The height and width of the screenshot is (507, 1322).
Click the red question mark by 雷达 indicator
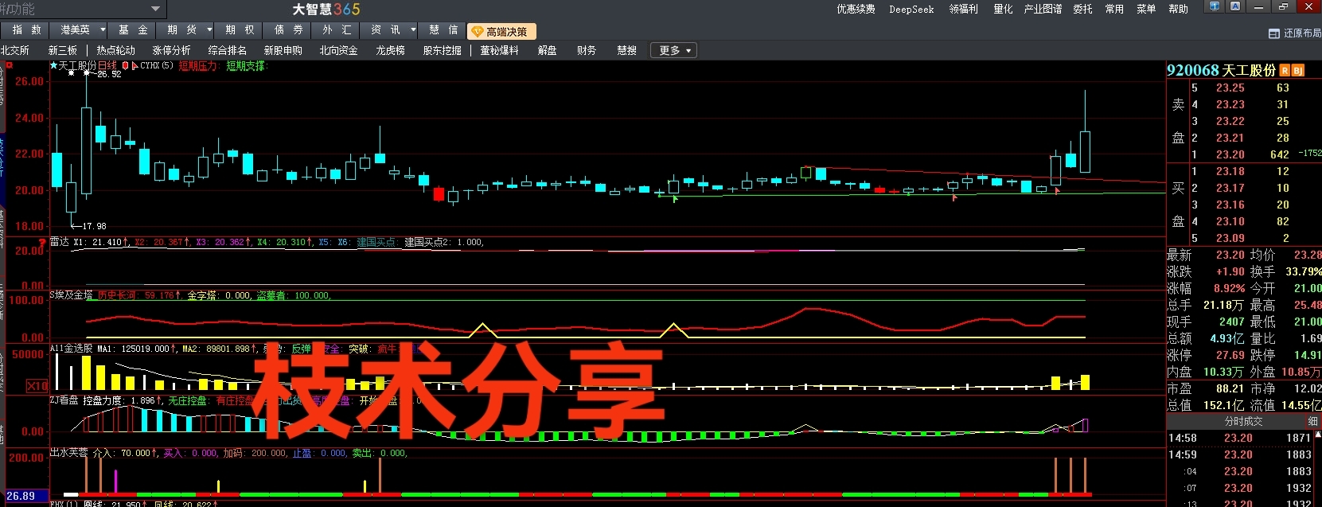click(42, 243)
